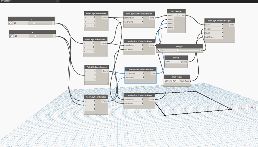Click the x slider output port arrow
The height and width of the screenshot is (147, 258).
(x=53, y=23)
